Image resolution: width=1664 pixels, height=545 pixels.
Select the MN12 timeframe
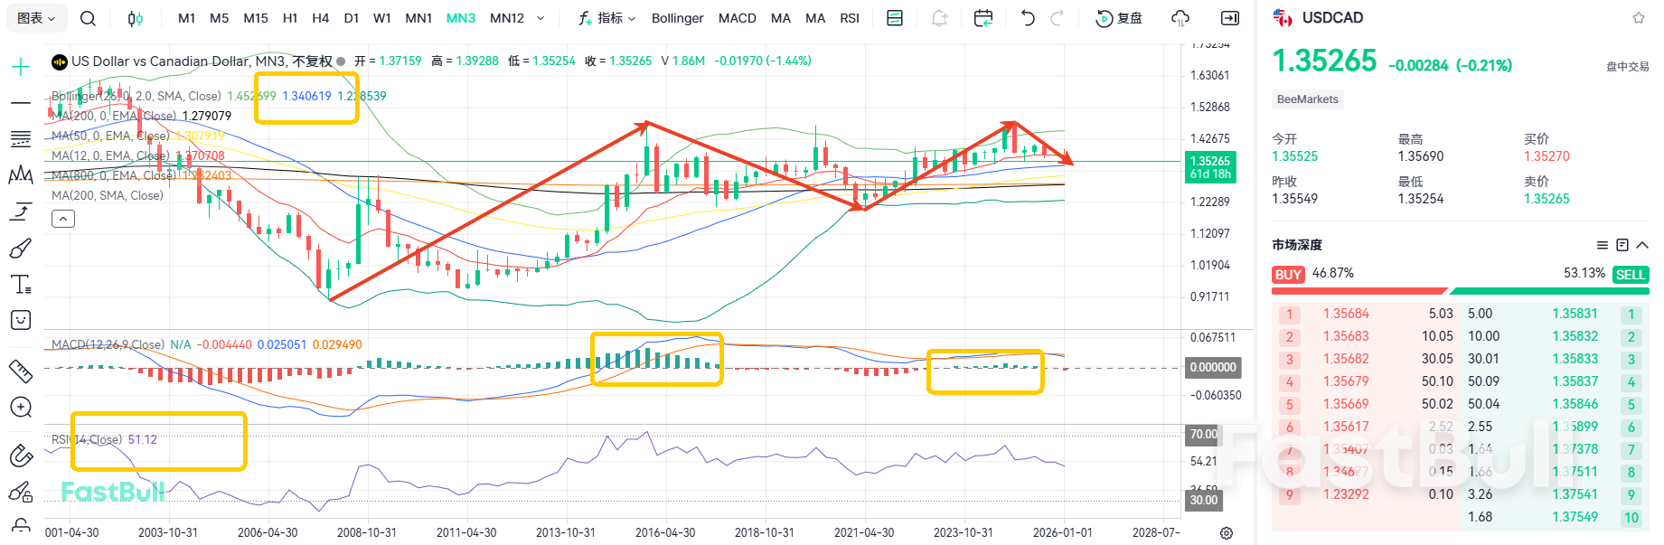pos(507,18)
